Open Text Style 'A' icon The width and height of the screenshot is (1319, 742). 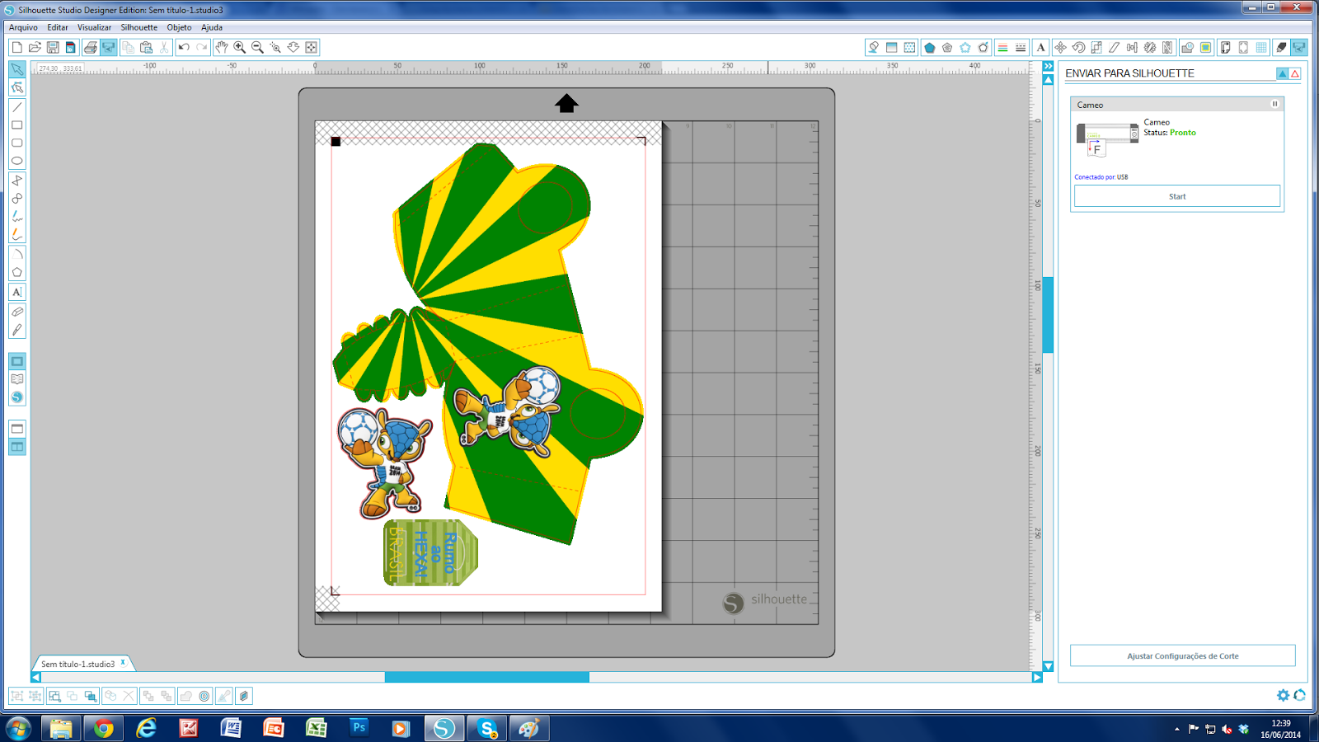(x=1040, y=48)
